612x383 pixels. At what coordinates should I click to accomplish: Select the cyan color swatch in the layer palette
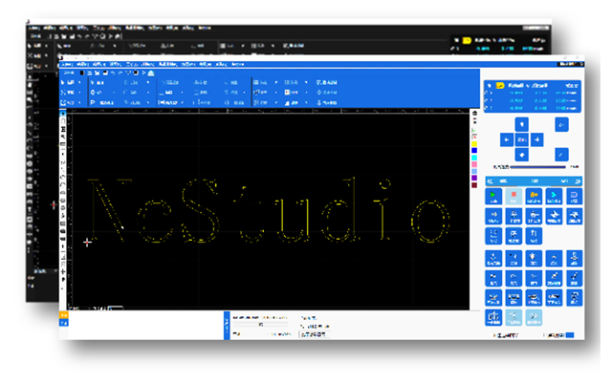click(474, 156)
